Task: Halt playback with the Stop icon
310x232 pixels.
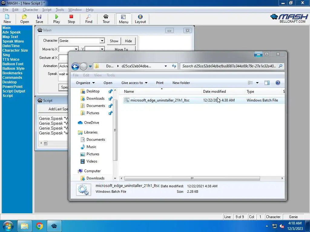Action: 71,19
